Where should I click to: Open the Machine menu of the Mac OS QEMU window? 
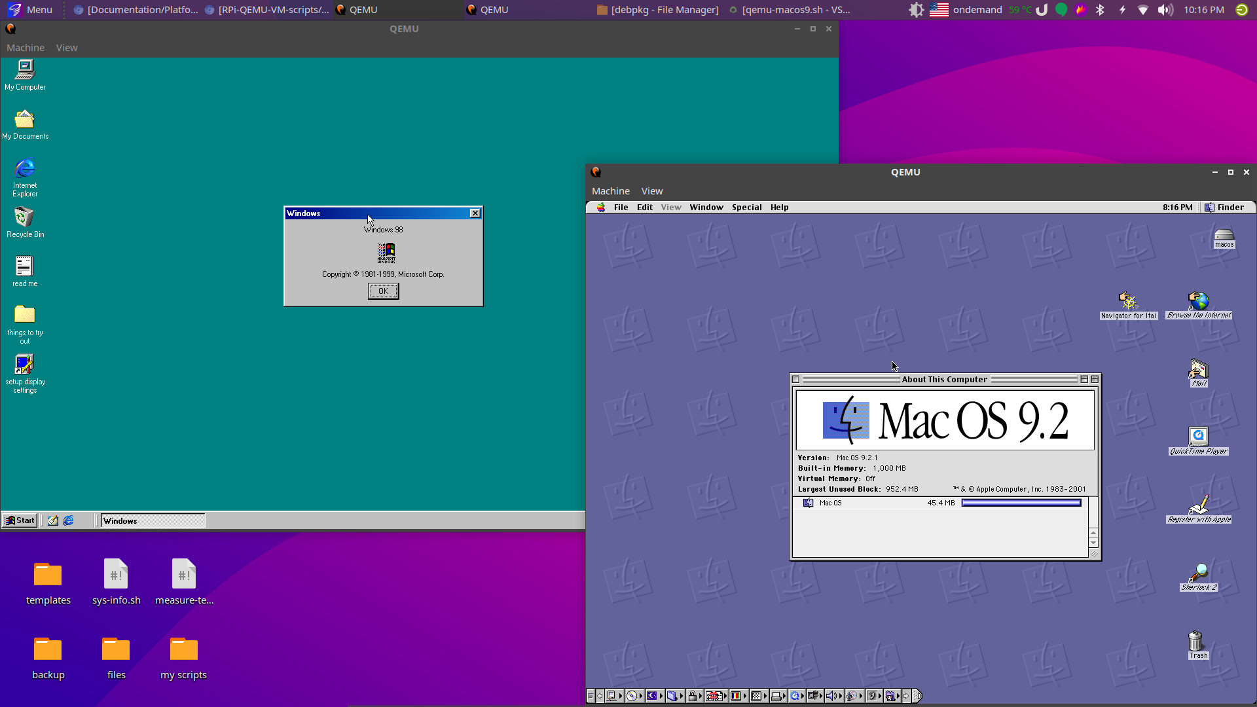[x=610, y=191]
